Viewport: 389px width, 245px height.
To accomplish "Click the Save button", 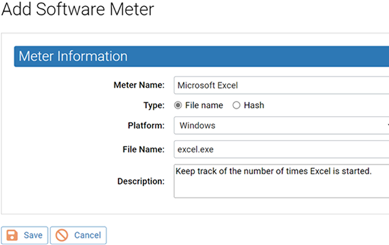I will [x=25, y=235].
